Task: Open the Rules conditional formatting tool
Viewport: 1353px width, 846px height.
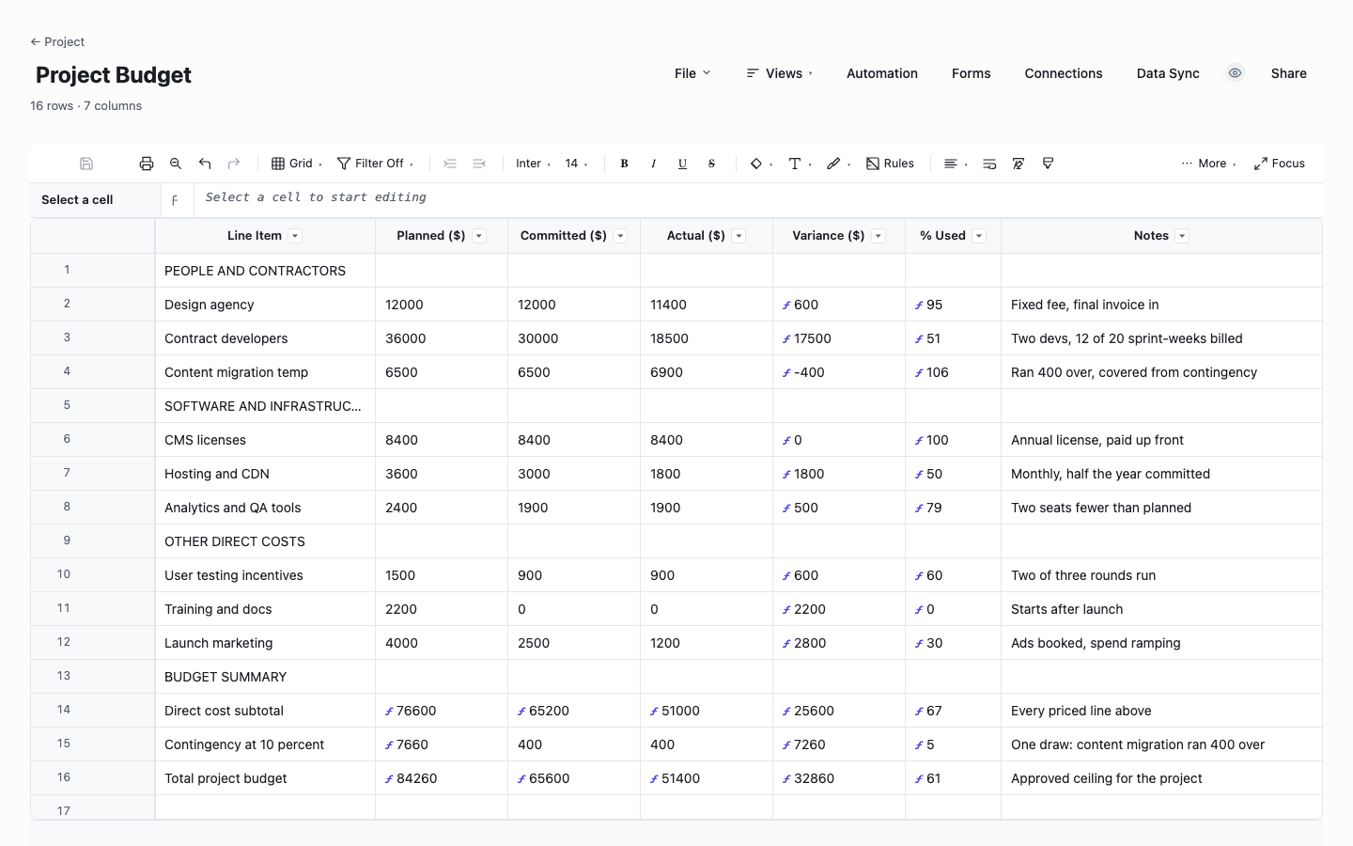Action: point(890,164)
